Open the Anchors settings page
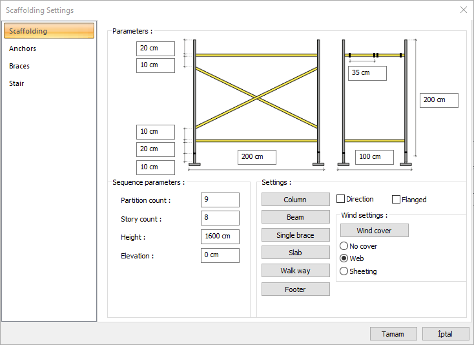The width and height of the screenshot is (474, 345). click(23, 48)
